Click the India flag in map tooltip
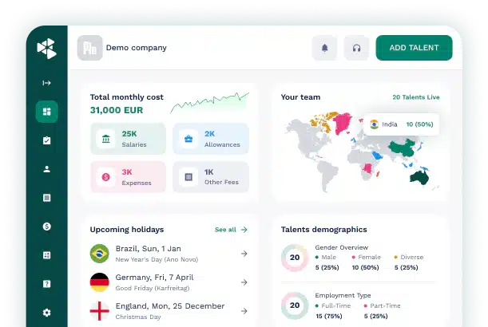This screenshot has height=327, width=488. (x=375, y=124)
